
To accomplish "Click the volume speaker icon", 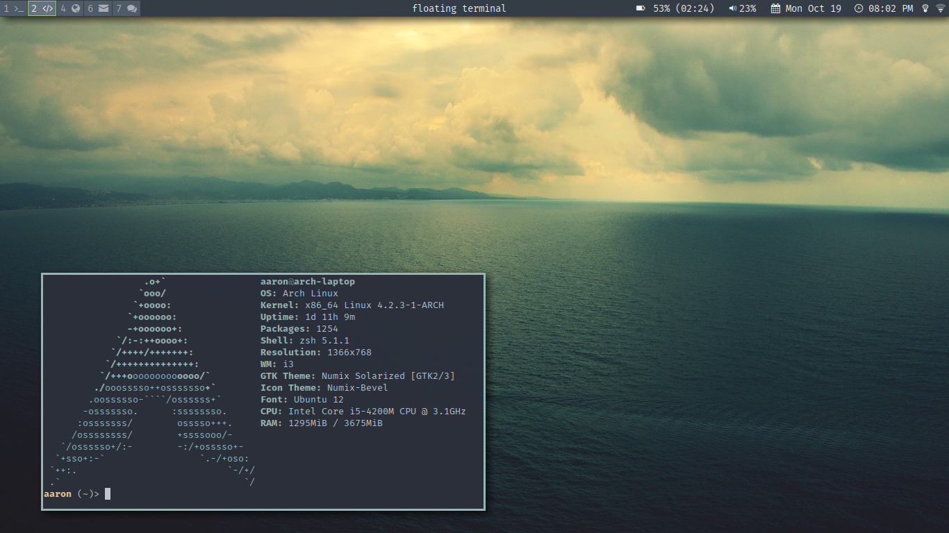I will pos(732,8).
